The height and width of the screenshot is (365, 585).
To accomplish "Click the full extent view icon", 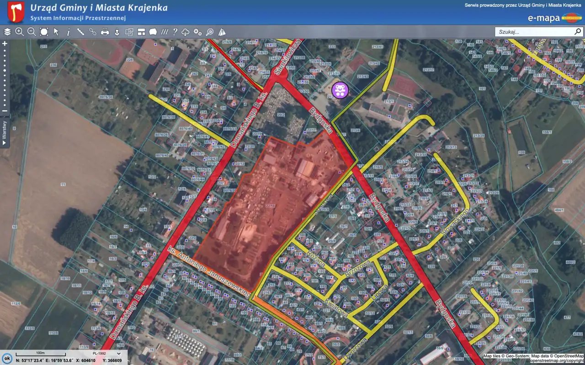I will [x=44, y=32].
